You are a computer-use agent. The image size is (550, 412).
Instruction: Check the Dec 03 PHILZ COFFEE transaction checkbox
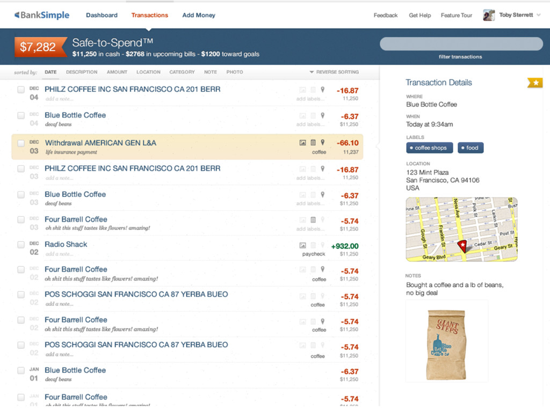point(21,169)
